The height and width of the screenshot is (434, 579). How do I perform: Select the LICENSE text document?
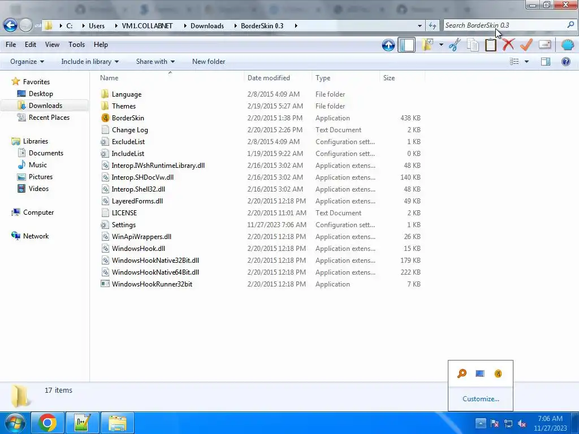click(x=124, y=212)
